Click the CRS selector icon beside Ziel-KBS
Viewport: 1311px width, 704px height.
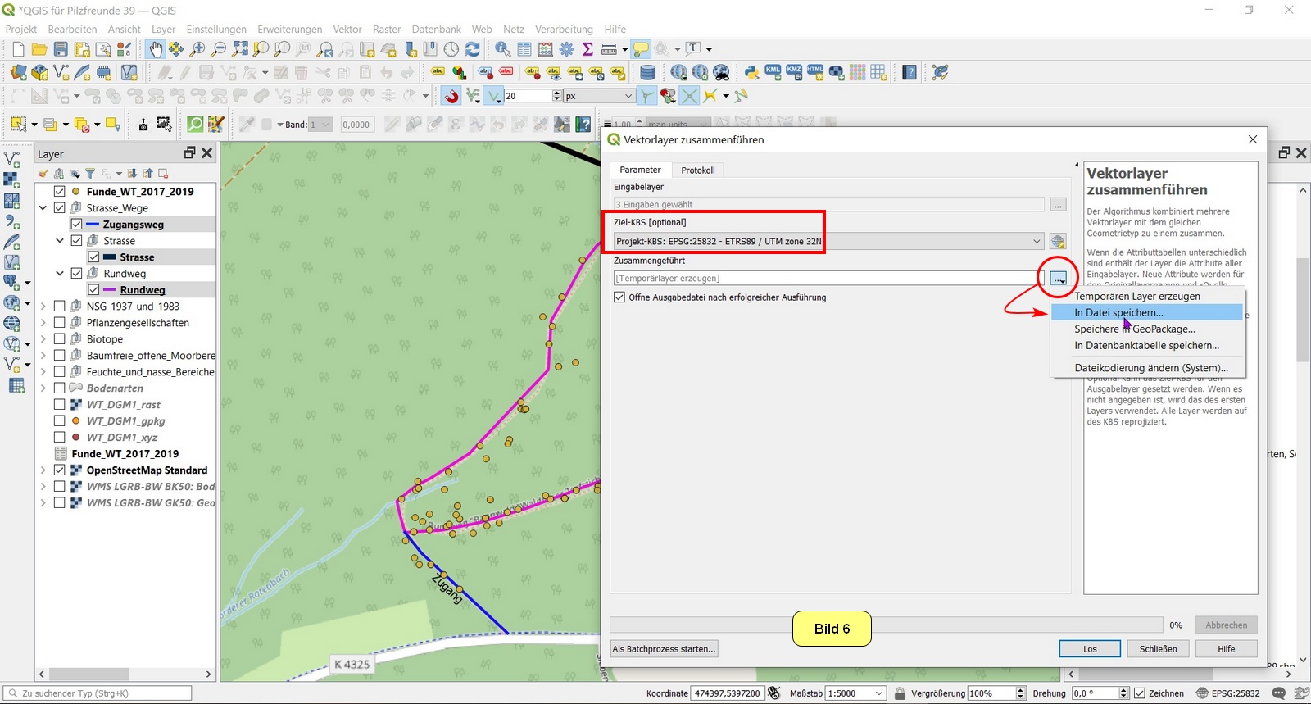pyautogui.click(x=1058, y=241)
